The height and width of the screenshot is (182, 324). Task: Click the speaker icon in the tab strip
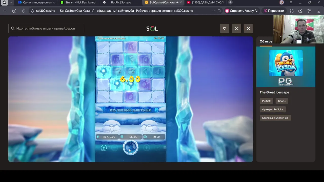pos(4,3)
